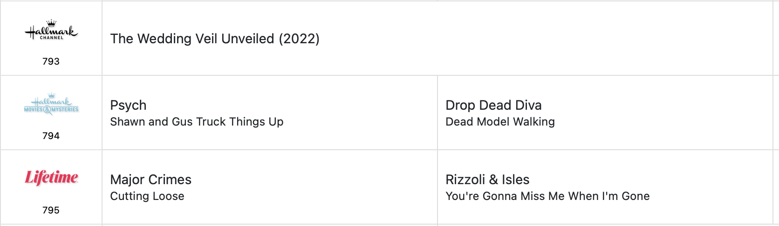The width and height of the screenshot is (779, 226).
Task: Open the Psych show title
Action: tap(128, 105)
